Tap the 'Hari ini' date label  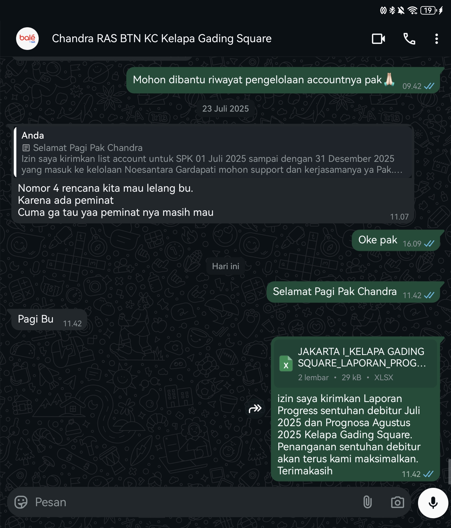(x=226, y=266)
